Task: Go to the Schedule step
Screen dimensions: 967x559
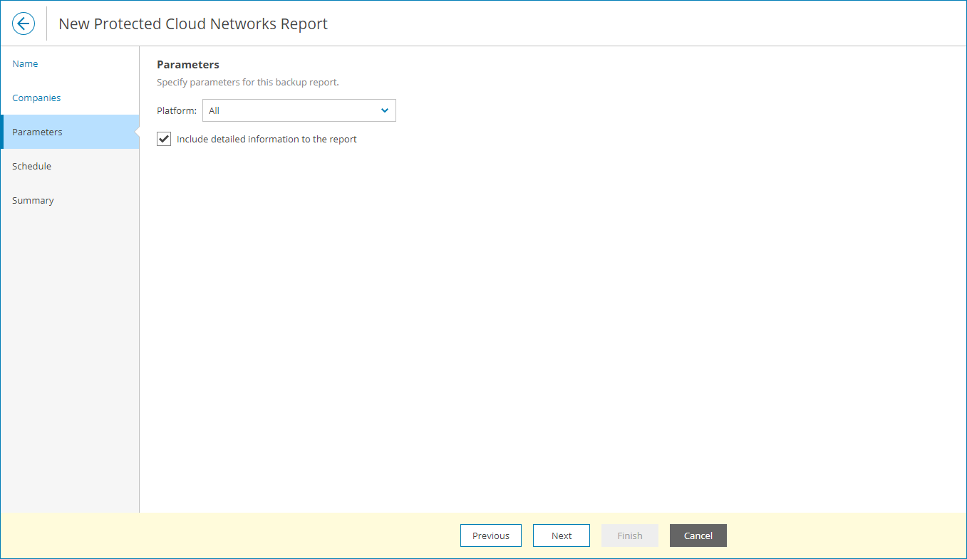Action: (x=31, y=166)
